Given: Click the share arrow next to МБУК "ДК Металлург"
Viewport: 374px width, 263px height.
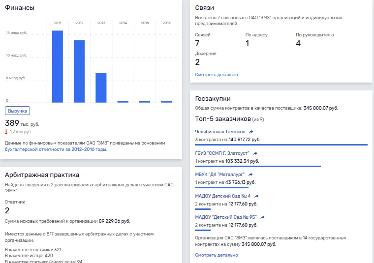Looking at the screenshot, I should point(250,175).
